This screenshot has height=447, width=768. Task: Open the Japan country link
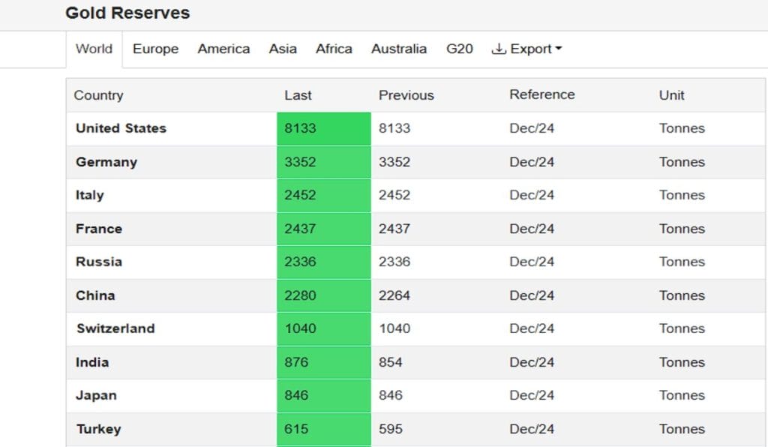[x=96, y=395]
